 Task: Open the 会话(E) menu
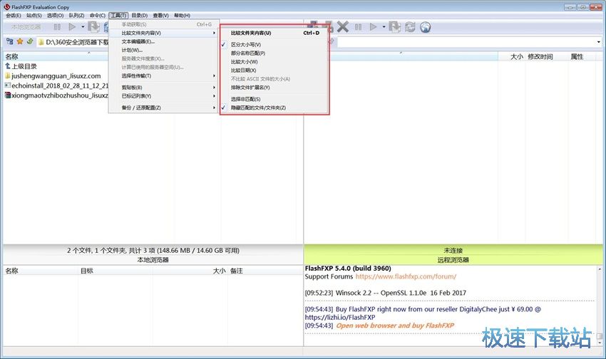[x=14, y=16]
